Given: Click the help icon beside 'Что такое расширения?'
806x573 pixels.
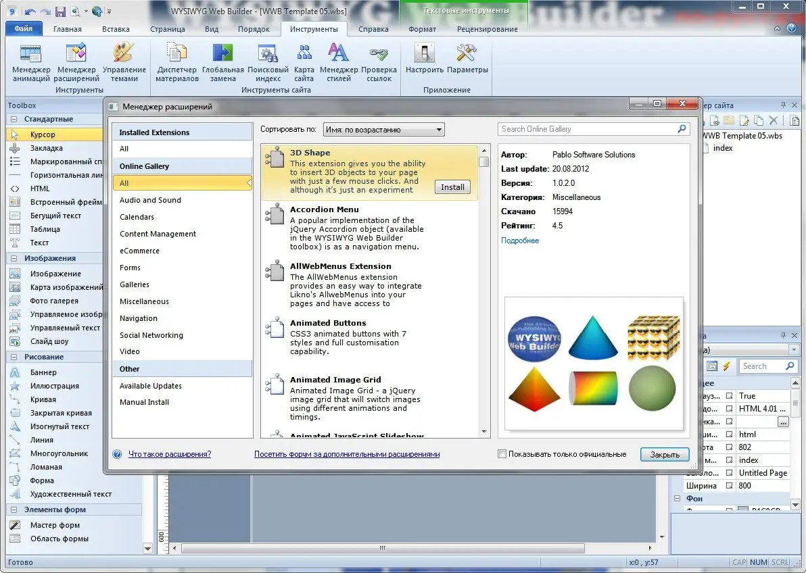Looking at the screenshot, I should coord(117,454).
